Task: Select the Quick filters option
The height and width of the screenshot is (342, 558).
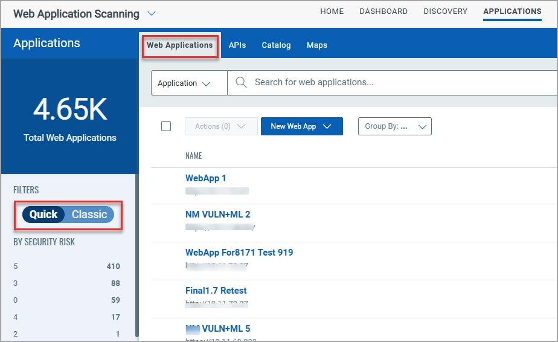Action: (x=43, y=215)
